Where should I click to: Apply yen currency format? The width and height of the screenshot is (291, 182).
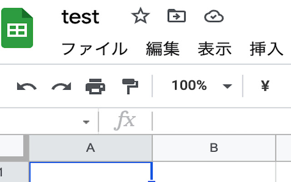[265, 86]
